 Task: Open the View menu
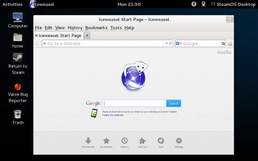tap(60, 28)
